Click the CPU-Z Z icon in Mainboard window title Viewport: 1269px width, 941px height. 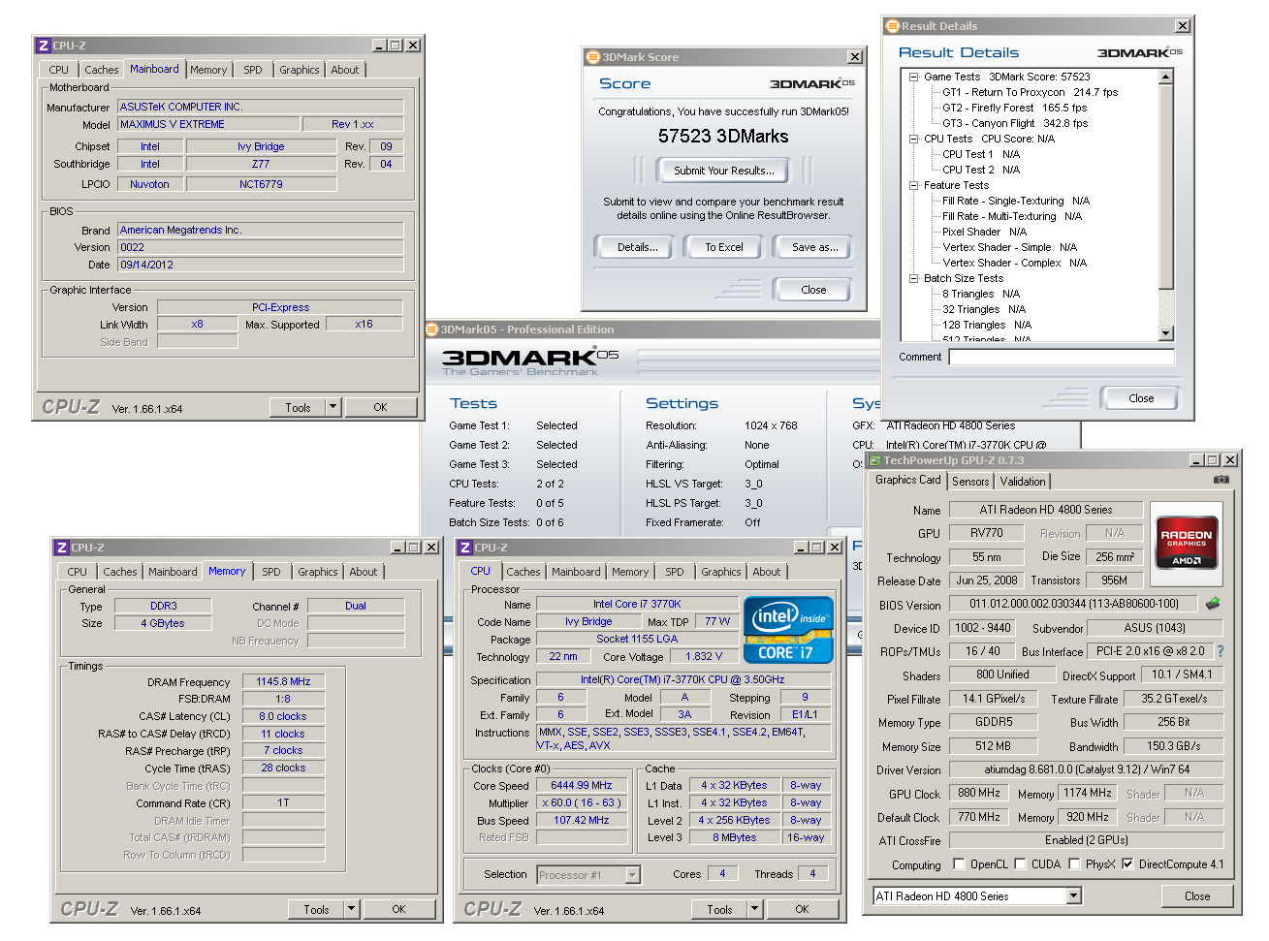tap(43, 46)
